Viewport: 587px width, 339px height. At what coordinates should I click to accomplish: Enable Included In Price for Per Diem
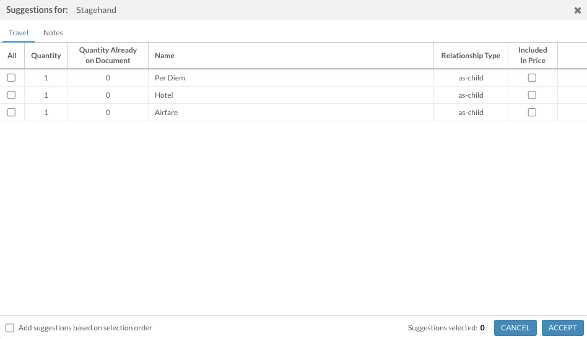point(532,78)
